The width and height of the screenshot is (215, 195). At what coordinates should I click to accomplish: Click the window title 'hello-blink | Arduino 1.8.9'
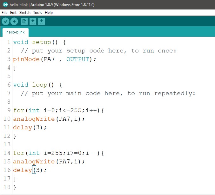31,5
